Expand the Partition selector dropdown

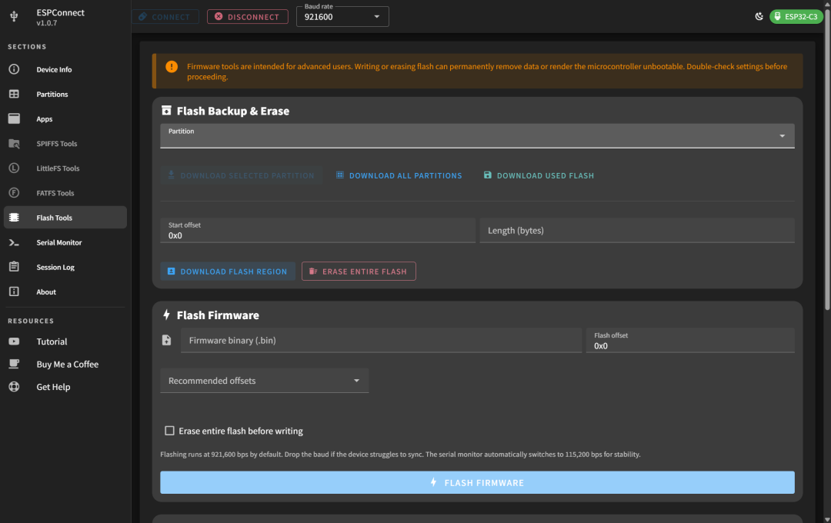coord(477,135)
